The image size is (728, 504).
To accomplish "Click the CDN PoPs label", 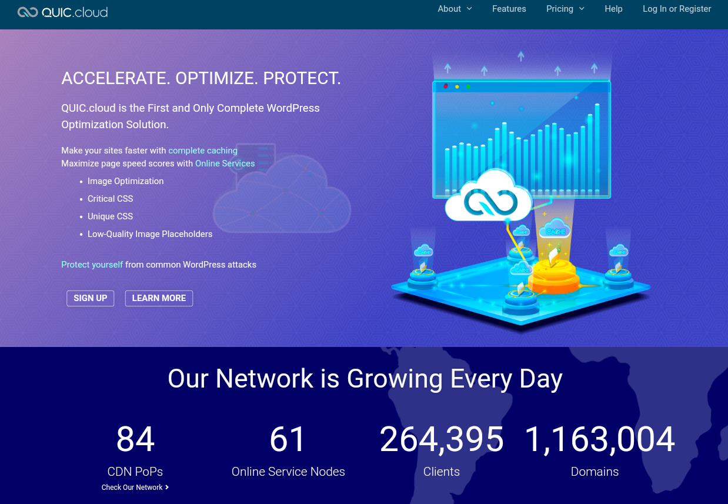I will pyautogui.click(x=135, y=472).
